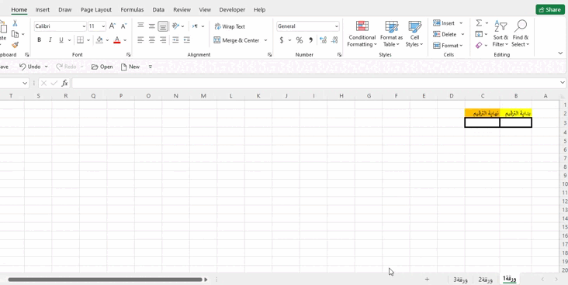The height and width of the screenshot is (285, 568).
Task: Click New in Quick Access Toolbar
Action: point(130,67)
